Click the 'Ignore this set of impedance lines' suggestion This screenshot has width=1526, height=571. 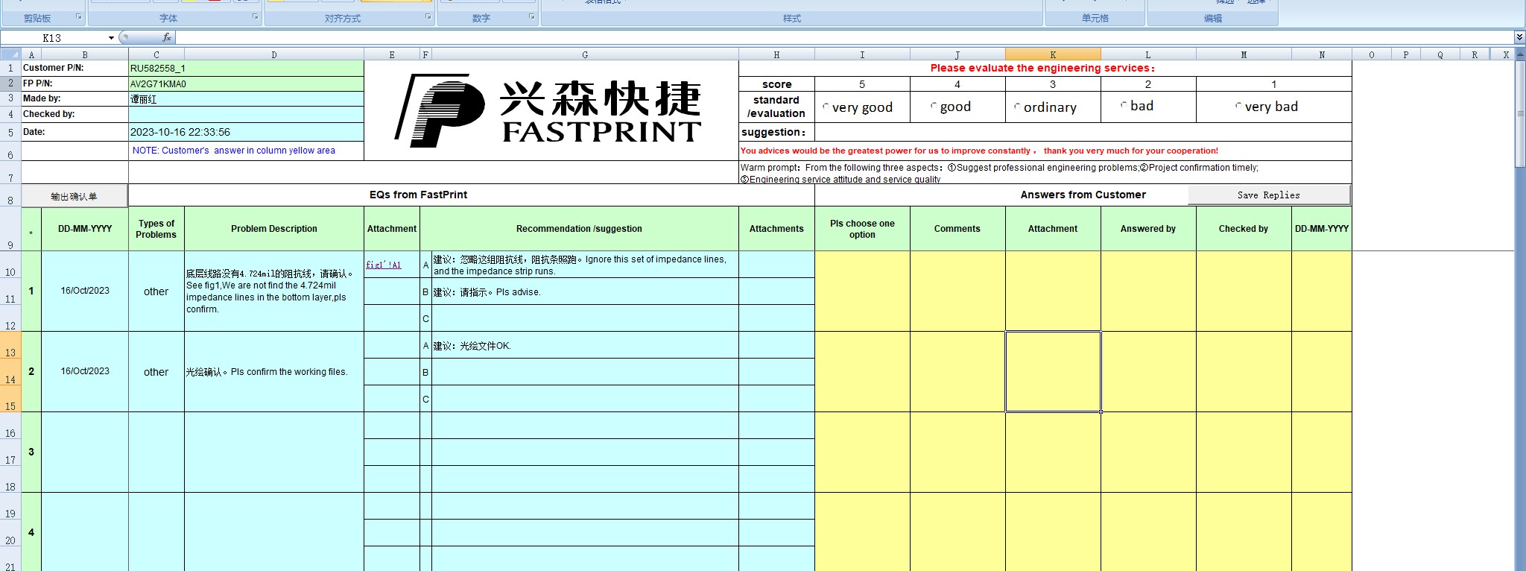585,265
